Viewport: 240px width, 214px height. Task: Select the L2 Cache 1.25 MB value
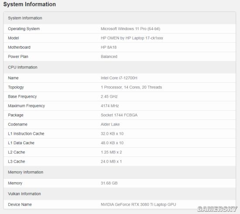[111, 152]
